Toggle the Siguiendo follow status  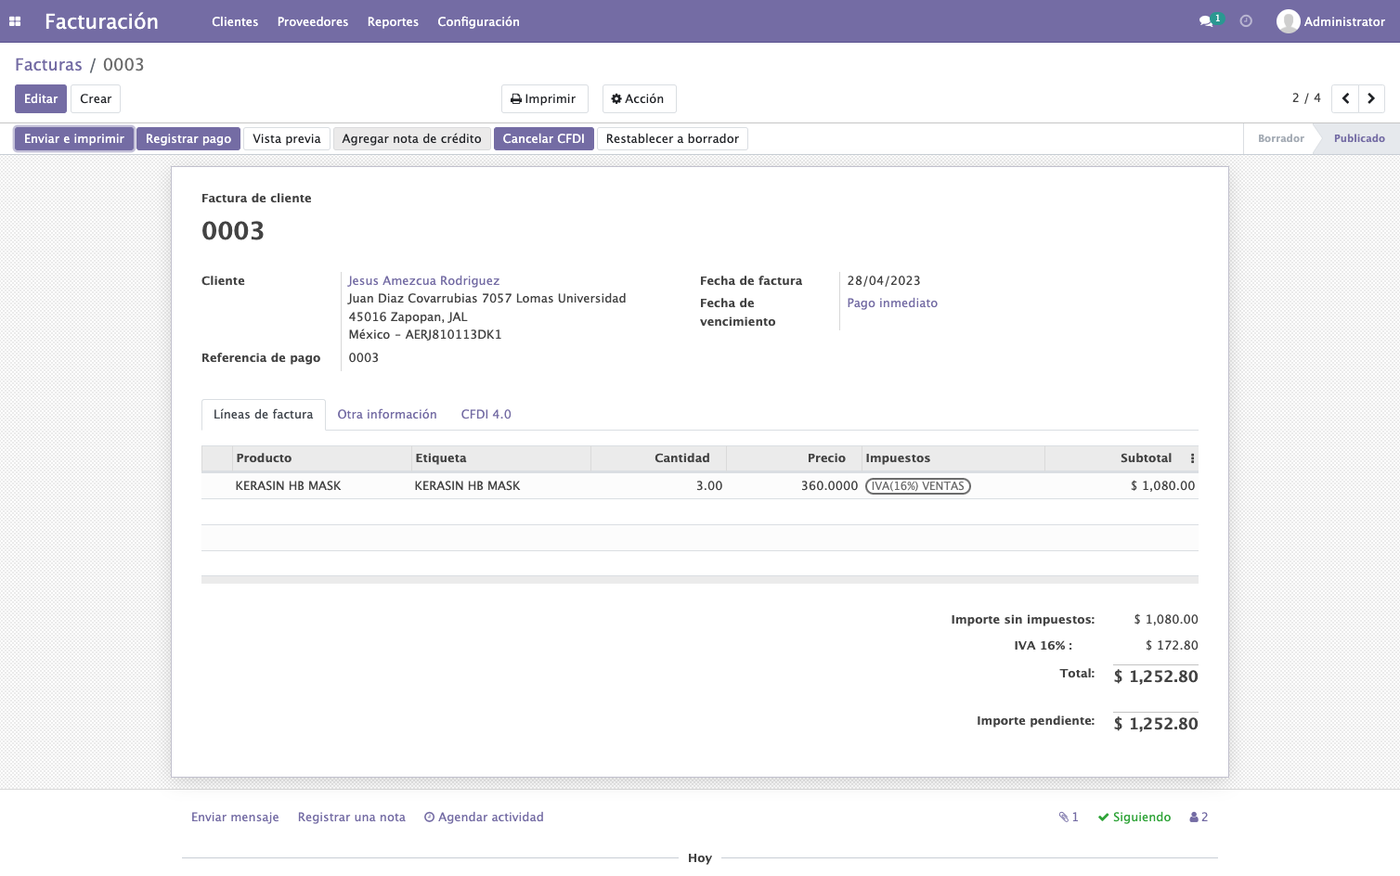[1134, 818]
